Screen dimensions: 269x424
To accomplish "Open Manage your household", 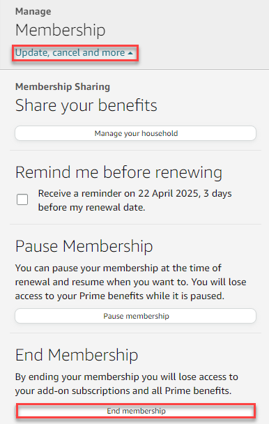I will pyautogui.click(x=135, y=133).
